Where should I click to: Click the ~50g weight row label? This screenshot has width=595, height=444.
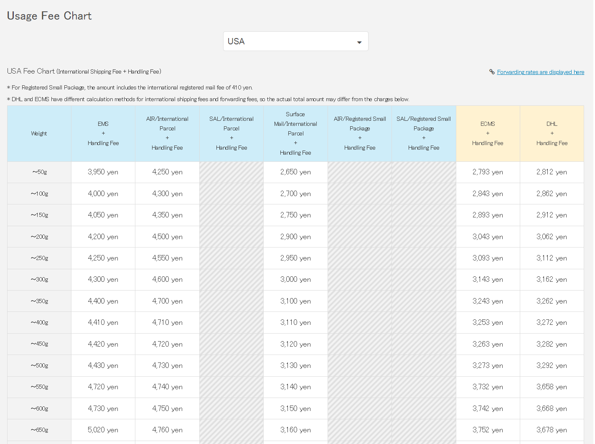[39, 172]
